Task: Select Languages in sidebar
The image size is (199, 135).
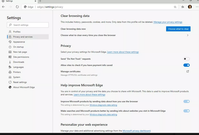Action: (x=28, y=67)
